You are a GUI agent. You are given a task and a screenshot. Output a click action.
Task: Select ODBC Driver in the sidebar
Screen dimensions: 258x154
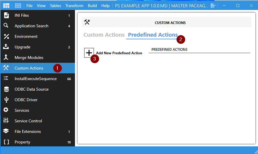[x=38, y=100]
